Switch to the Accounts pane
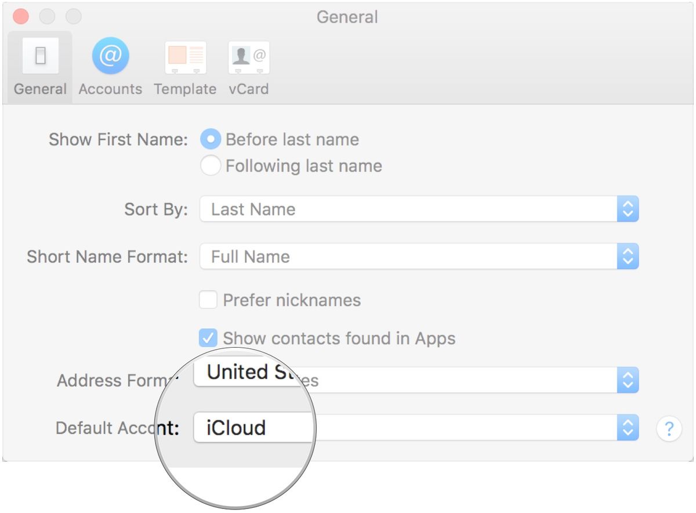Viewport: 696px width, 513px height. 110,67
